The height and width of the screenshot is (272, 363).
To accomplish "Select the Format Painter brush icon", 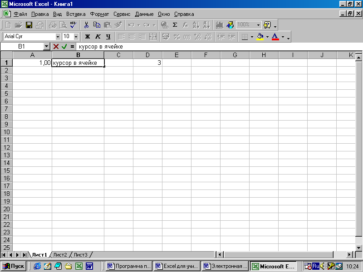I will (118, 25).
